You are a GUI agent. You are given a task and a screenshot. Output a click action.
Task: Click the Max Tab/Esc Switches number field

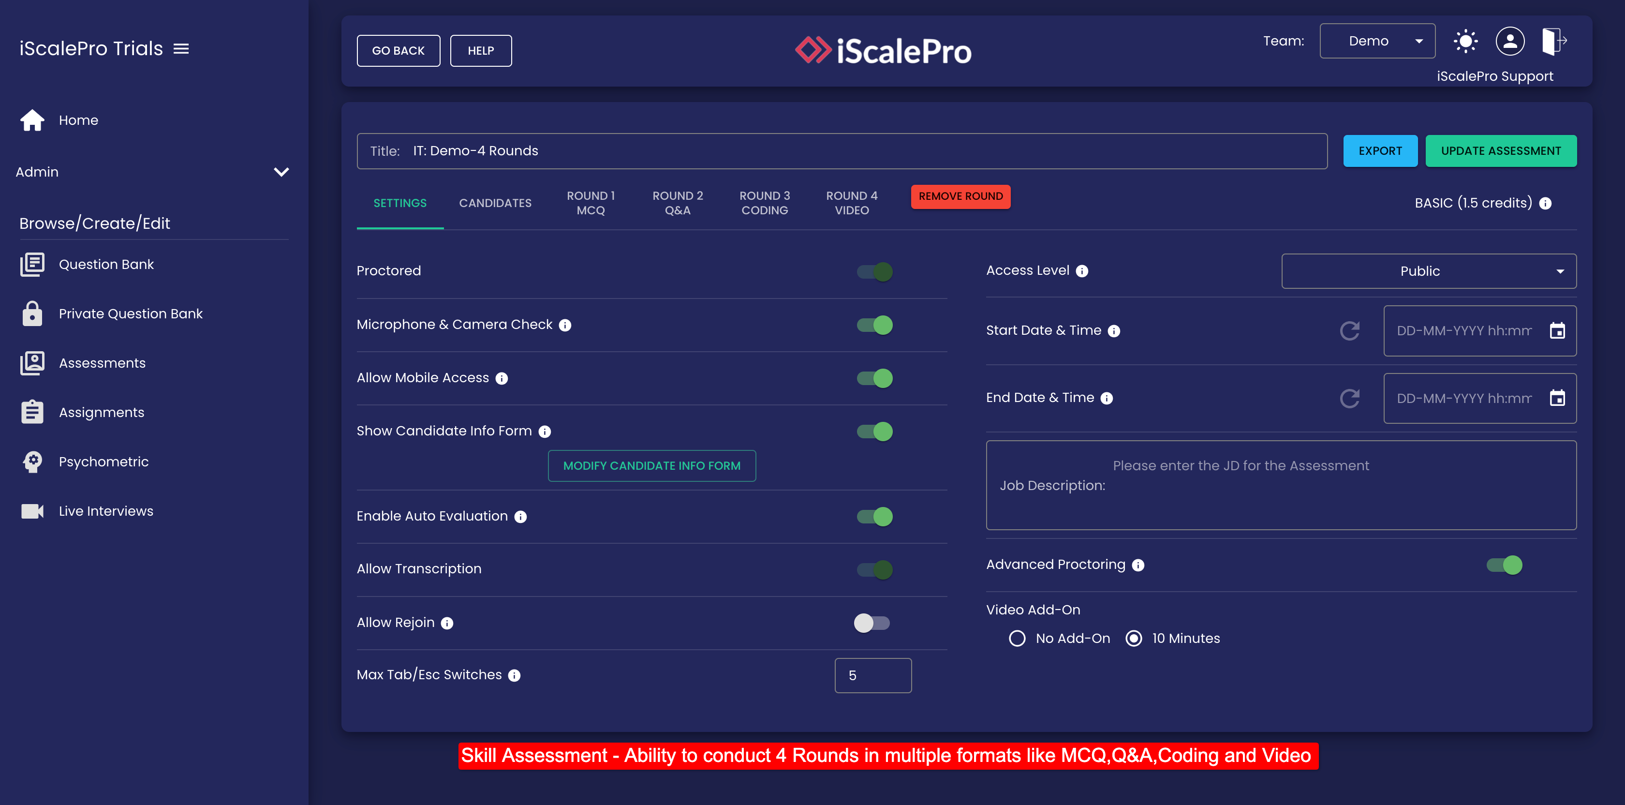(x=872, y=675)
